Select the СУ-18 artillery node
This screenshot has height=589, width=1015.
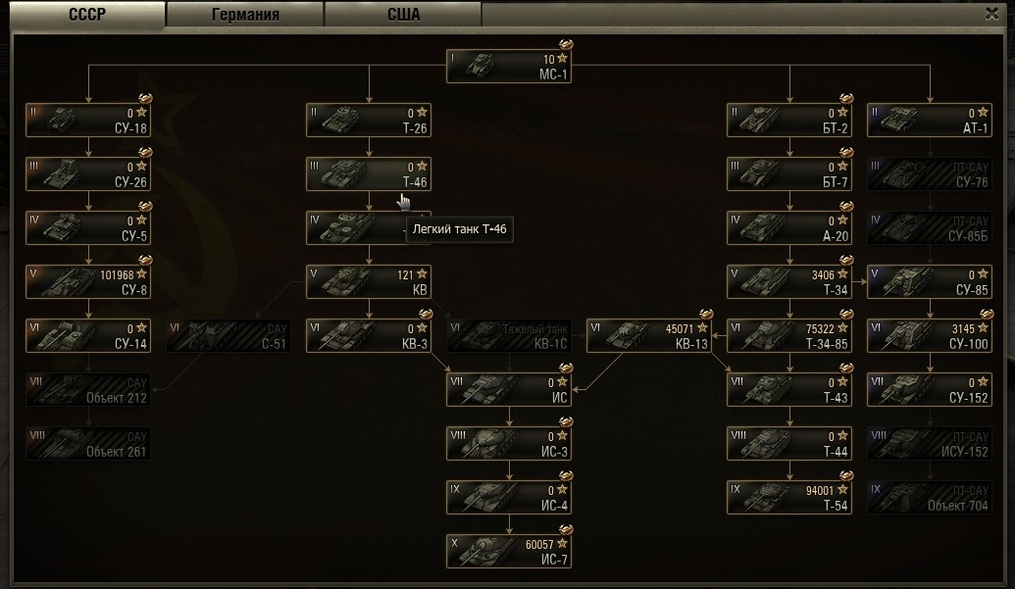pos(88,121)
